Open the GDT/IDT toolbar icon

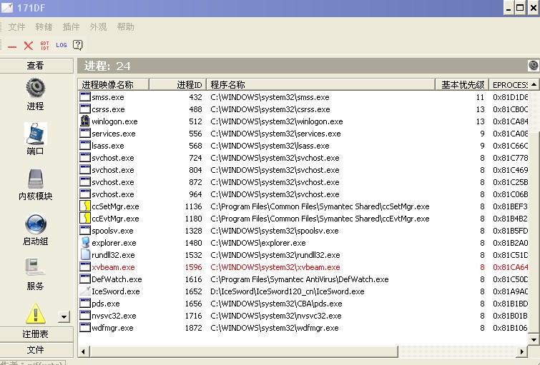(x=45, y=46)
